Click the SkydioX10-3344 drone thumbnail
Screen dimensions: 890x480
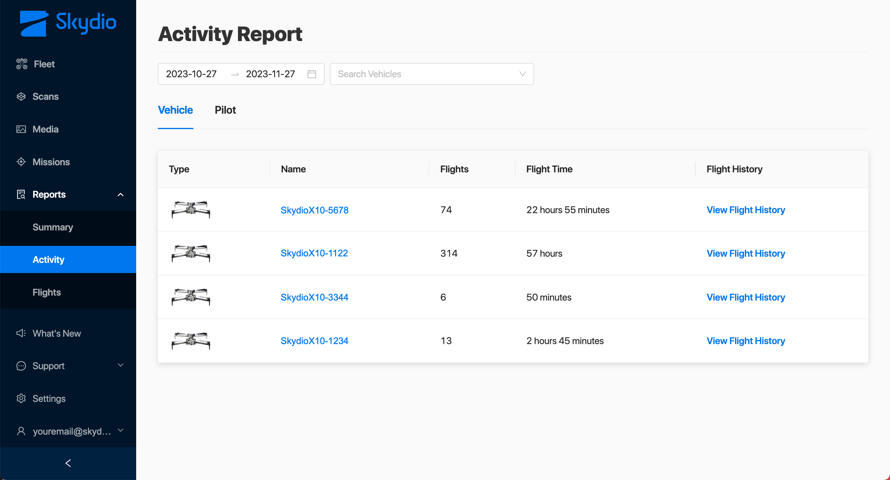pos(191,297)
